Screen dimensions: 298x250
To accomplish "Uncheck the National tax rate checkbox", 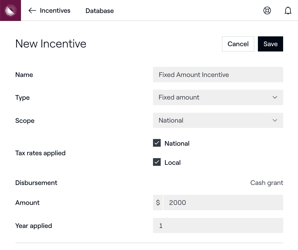I will (157, 143).
